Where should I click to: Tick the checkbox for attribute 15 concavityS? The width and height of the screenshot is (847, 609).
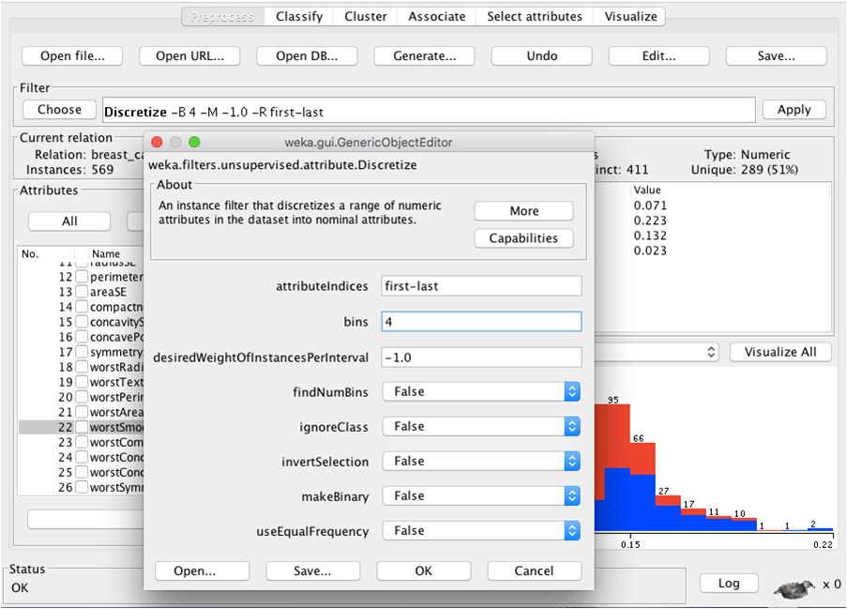82,322
